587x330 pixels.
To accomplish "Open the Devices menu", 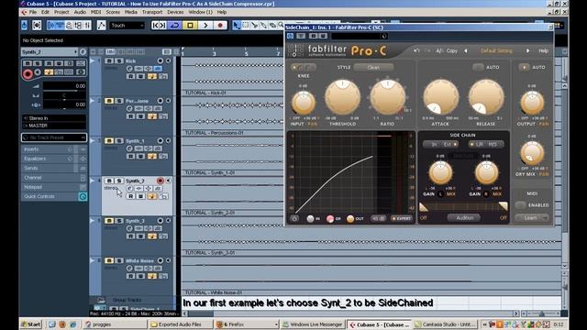I will [x=175, y=12].
